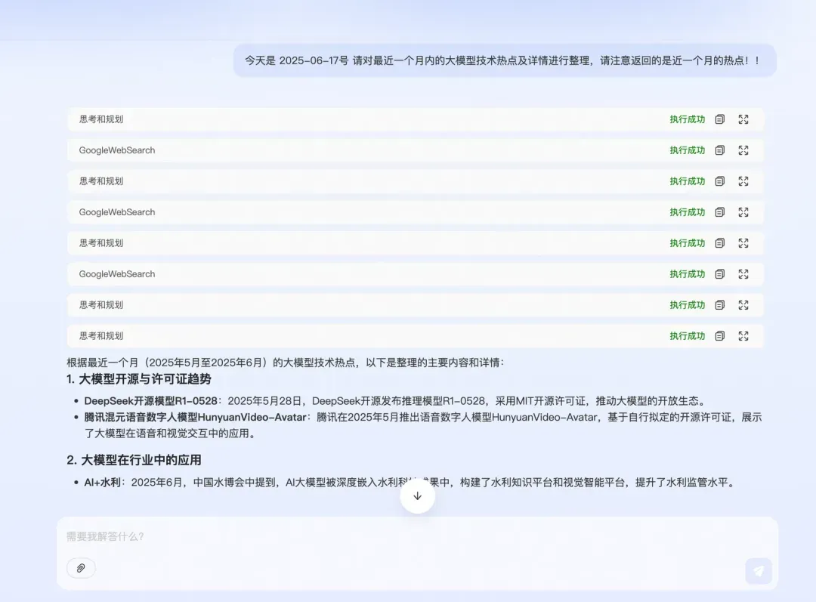816x602 pixels.
Task: Click the paperclip attachment icon
Action: click(81, 568)
